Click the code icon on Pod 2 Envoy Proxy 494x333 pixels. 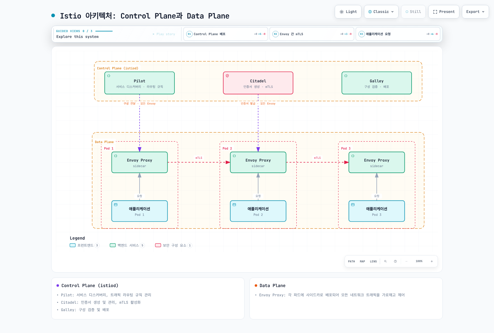click(x=234, y=156)
